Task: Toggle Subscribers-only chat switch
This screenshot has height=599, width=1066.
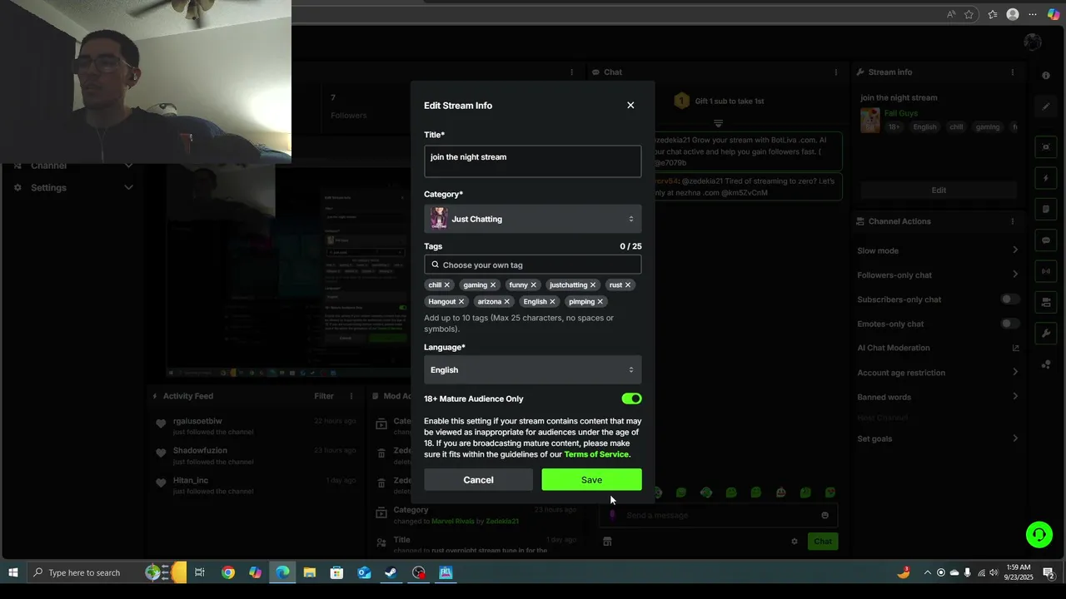Action: 1009,299
